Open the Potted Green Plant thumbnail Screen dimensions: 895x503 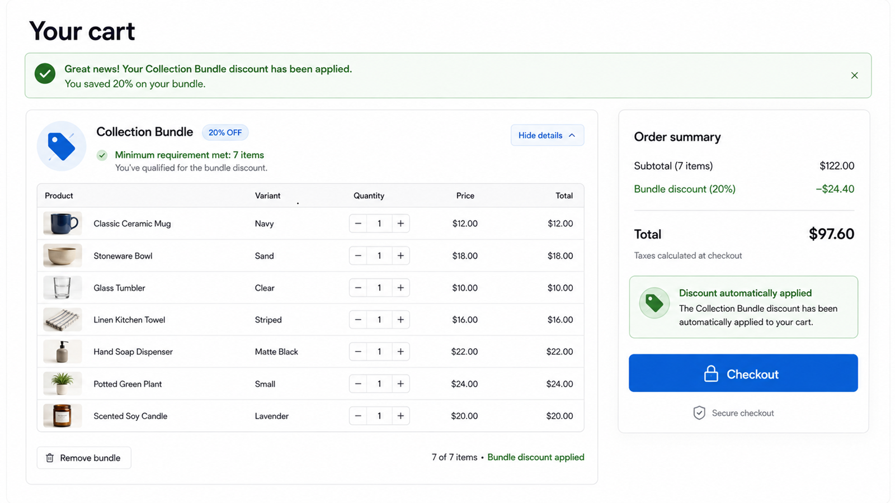63,384
